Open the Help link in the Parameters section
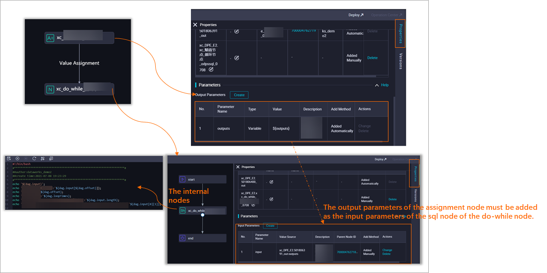 (x=385, y=85)
